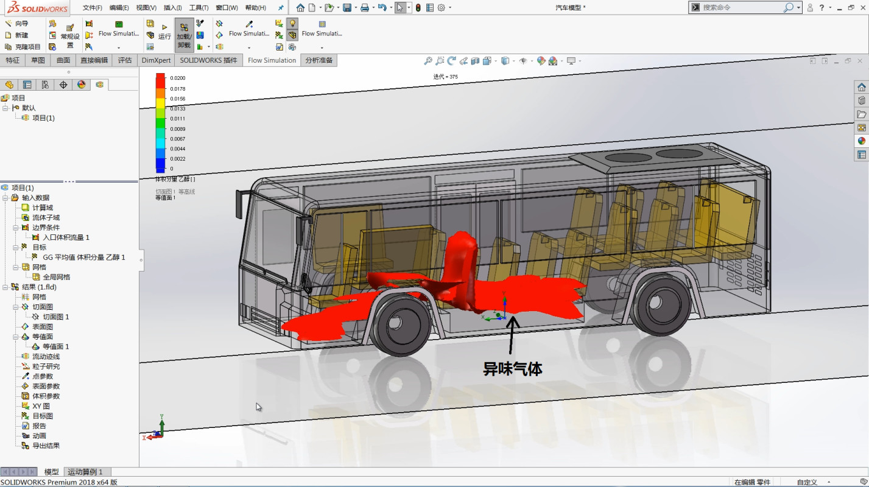This screenshot has width=869, height=487.
Task: Collapse the 默认 configuration node
Action: 5,108
